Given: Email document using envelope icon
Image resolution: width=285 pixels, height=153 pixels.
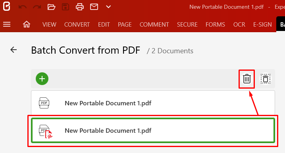Looking at the screenshot, I should coord(94,7).
